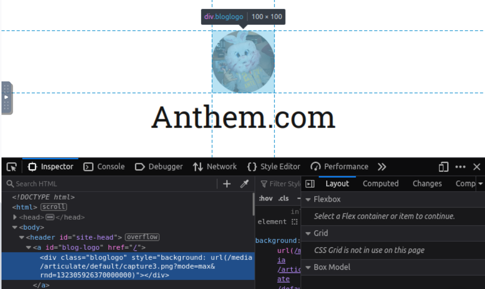Click the add new node plus button

(227, 184)
